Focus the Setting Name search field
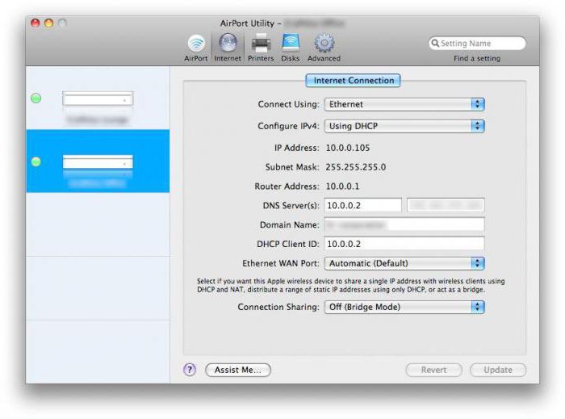 (x=477, y=44)
